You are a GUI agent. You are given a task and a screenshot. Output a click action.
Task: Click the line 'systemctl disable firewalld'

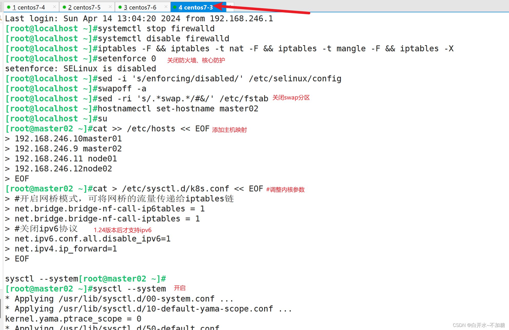coord(117,38)
